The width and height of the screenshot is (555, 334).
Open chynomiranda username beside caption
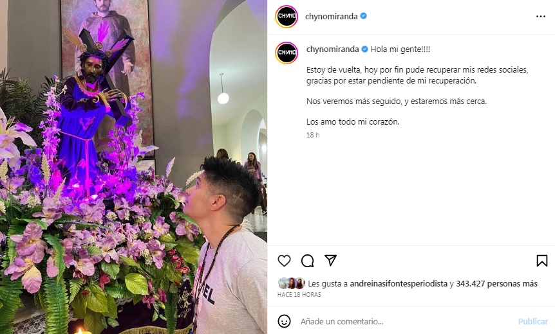(x=332, y=49)
